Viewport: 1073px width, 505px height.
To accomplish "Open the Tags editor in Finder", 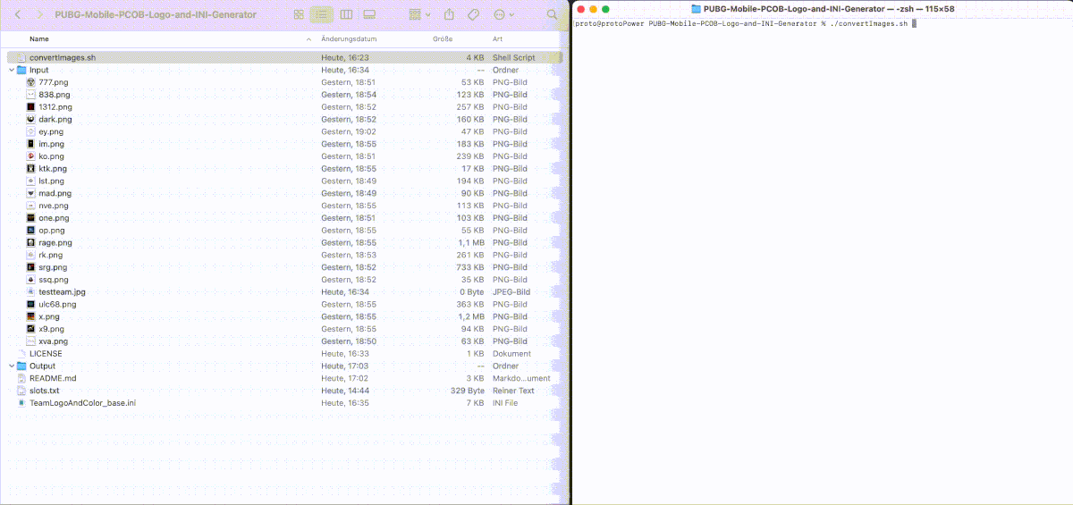I will click(x=474, y=15).
